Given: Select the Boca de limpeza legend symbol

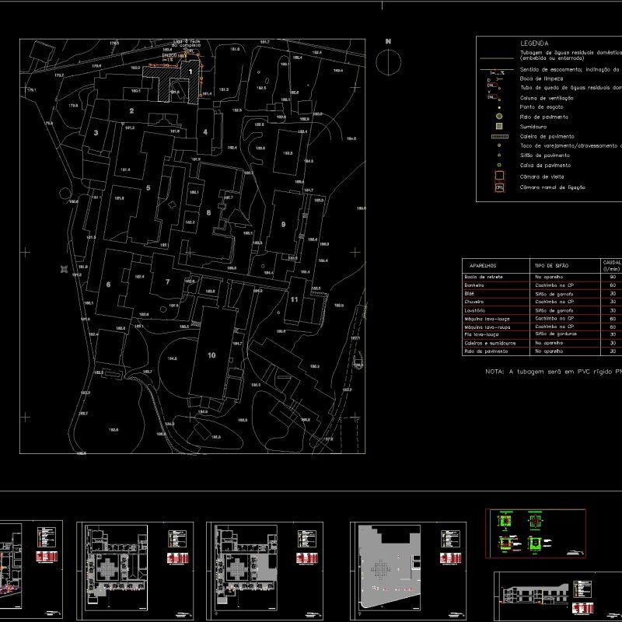Looking at the screenshot, I should (496, 78).
